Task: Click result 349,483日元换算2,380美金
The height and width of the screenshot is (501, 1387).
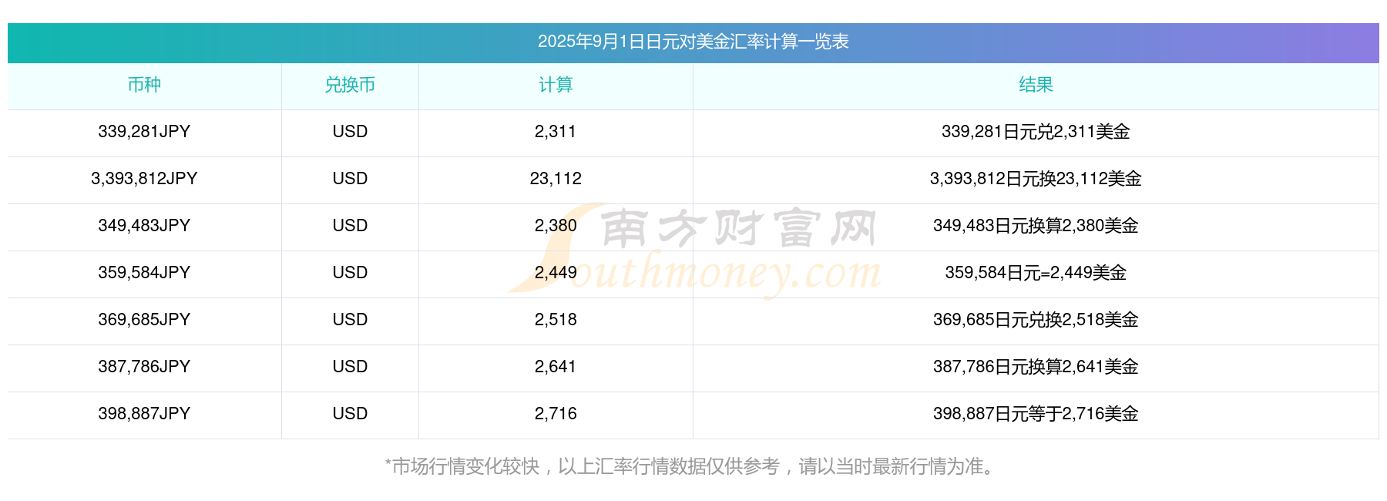Action: tap(1036, 226)
